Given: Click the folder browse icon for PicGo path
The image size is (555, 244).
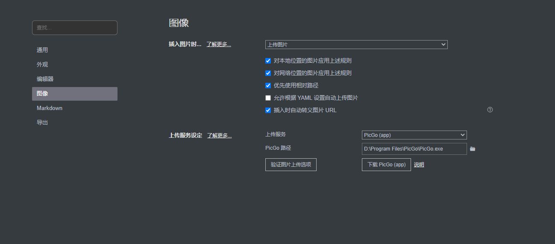Looking at the screenshot, I should [x=473, y=149].
